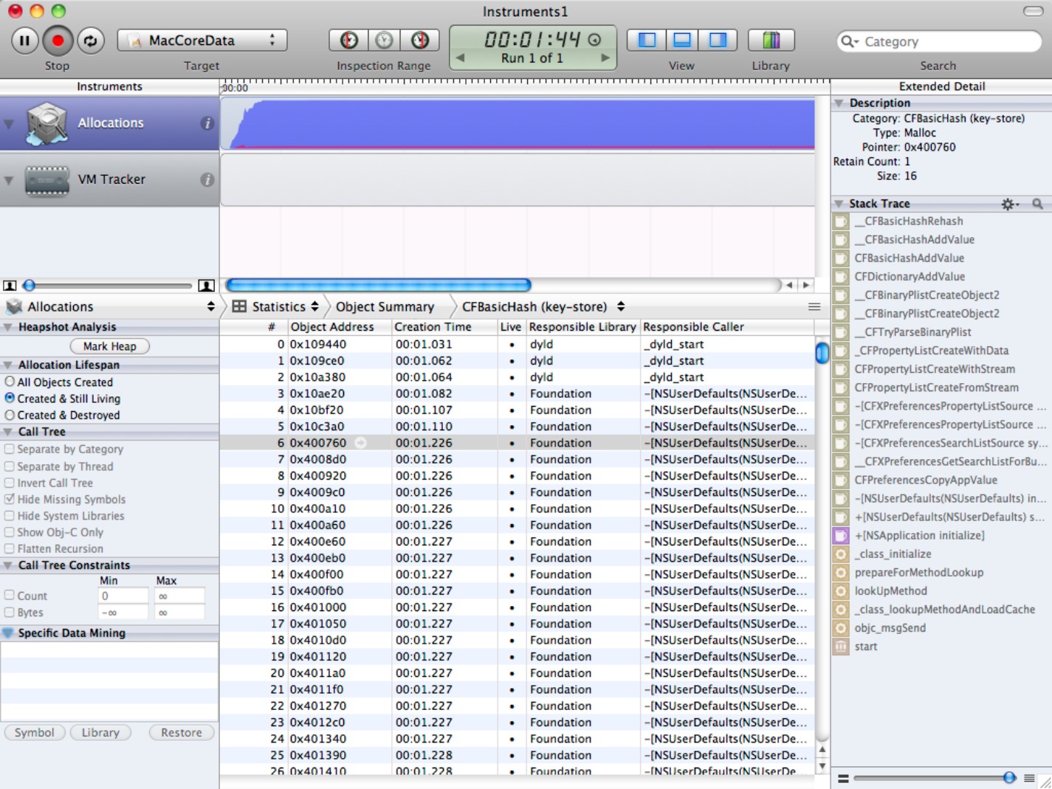The height and width of the screenshot is (789, 1052).
Task: Collapse the VM Tracker disclosure triangle
Action: click(9, 179)
